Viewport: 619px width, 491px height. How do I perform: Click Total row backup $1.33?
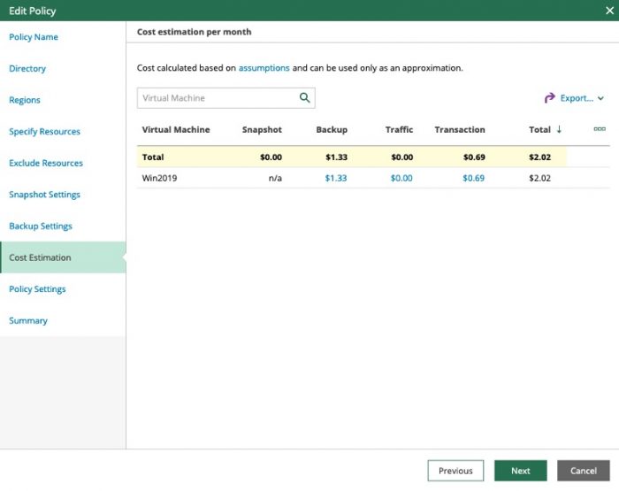click(336, 157)
